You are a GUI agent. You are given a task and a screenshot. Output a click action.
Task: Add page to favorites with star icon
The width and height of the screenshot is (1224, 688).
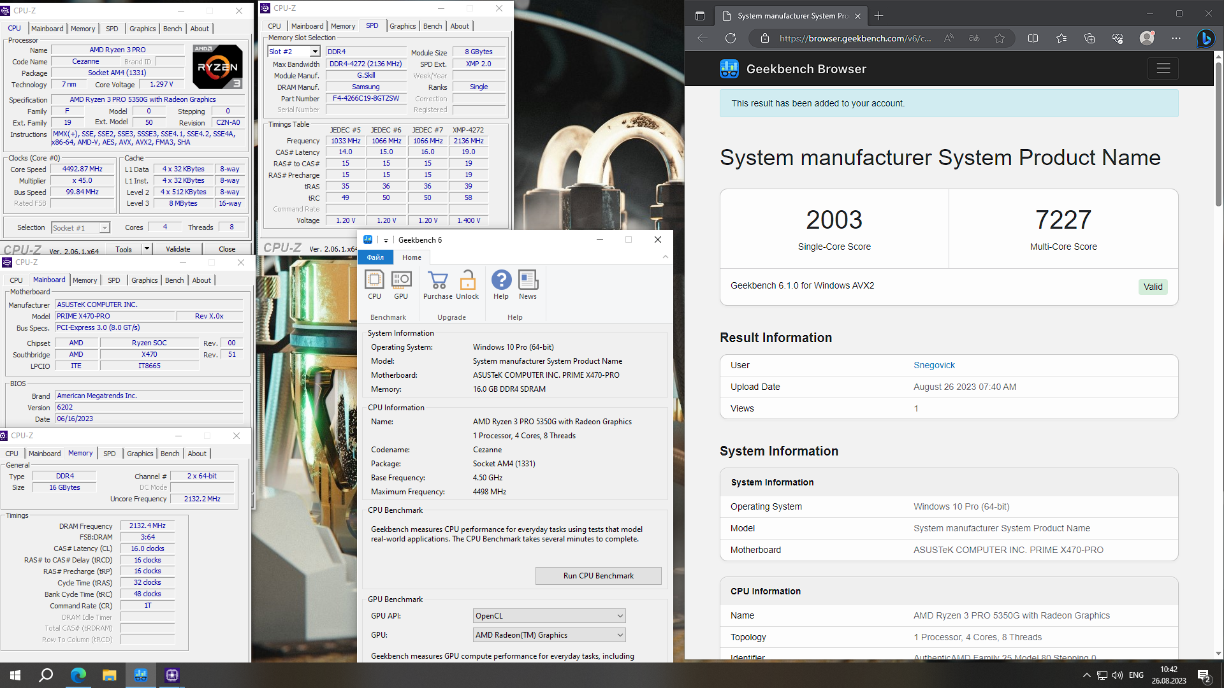coord(1000,38)
